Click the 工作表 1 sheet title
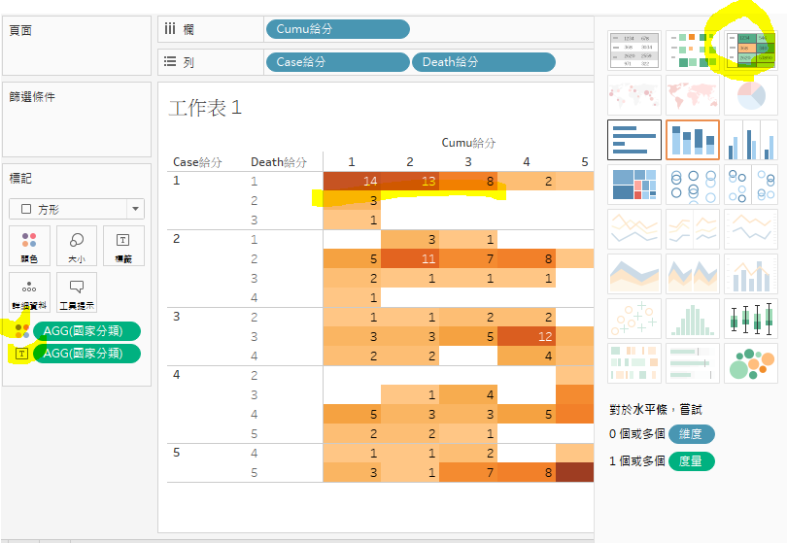This screenshot has height=543, width=787. [205, 108]
